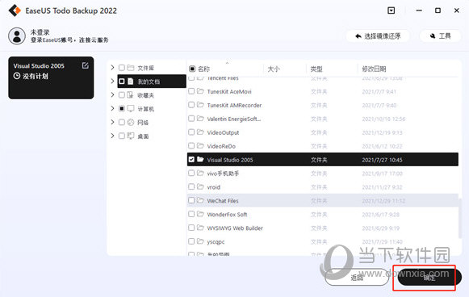Check the TunesKit AMRecorder checkbox
The width and height of the screenshot is (469, 297).
pyautogui.click(x=191, y=105)
